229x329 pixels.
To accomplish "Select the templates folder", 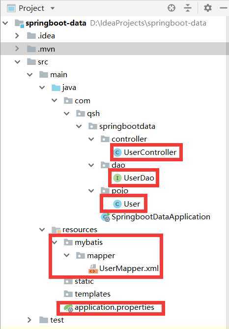I will [87, 294].
